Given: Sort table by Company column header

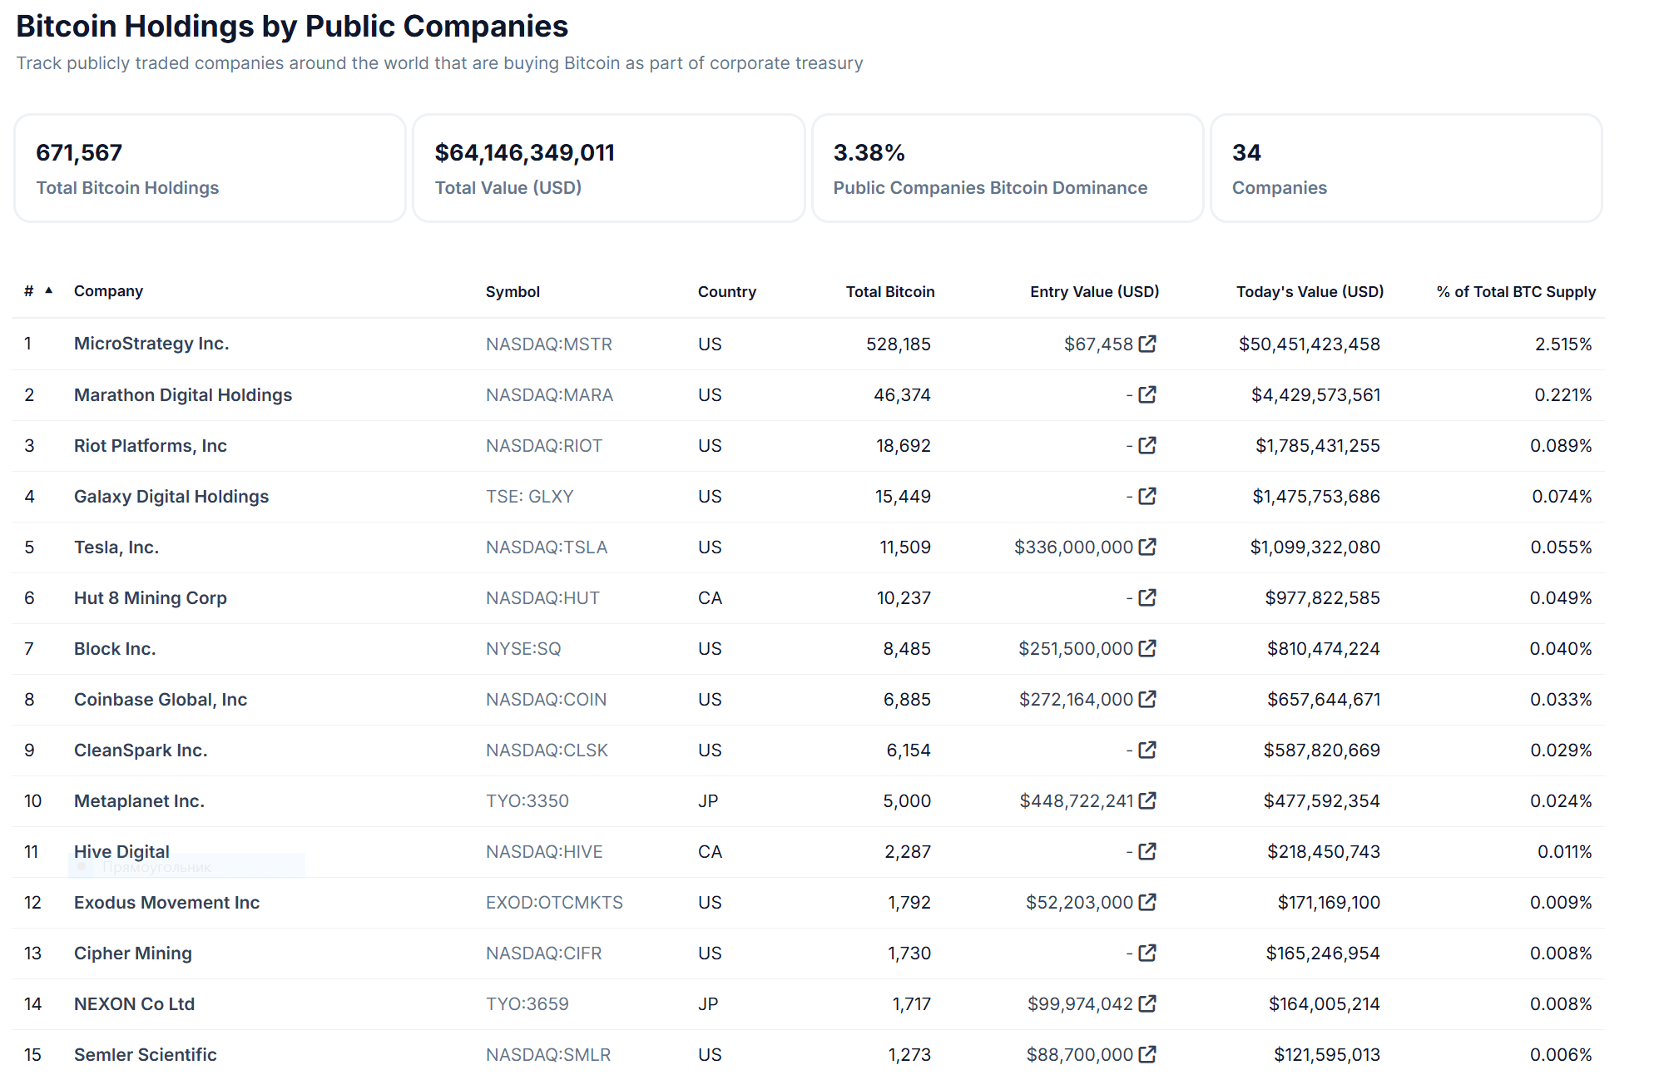Looking at the screenshot, I should click(x=108, y=291).
